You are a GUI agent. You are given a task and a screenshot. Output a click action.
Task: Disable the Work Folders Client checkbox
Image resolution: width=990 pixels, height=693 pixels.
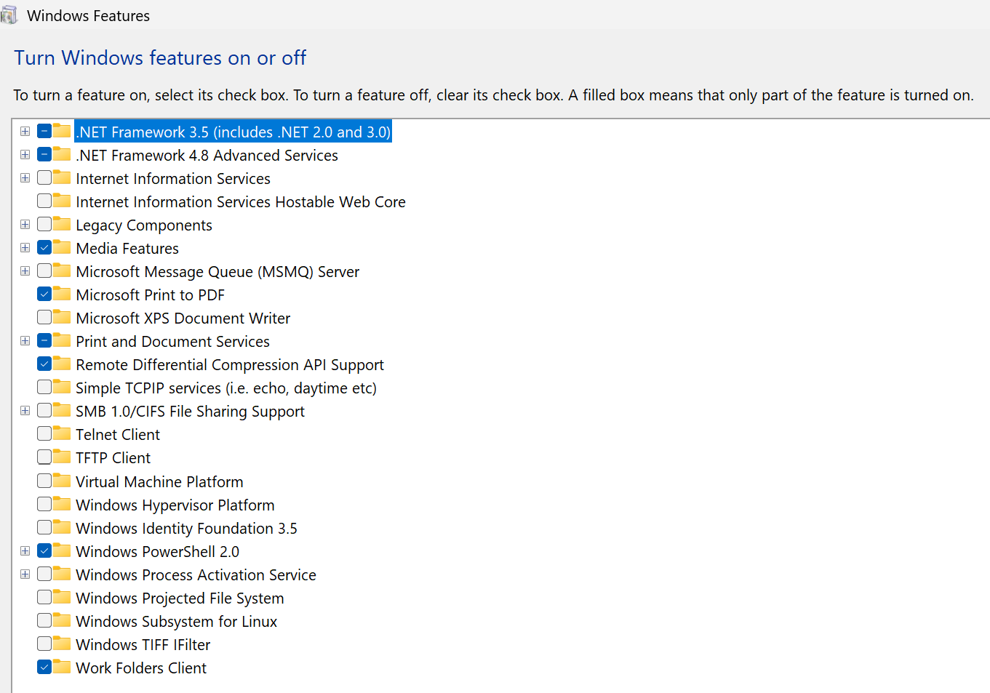45,667
